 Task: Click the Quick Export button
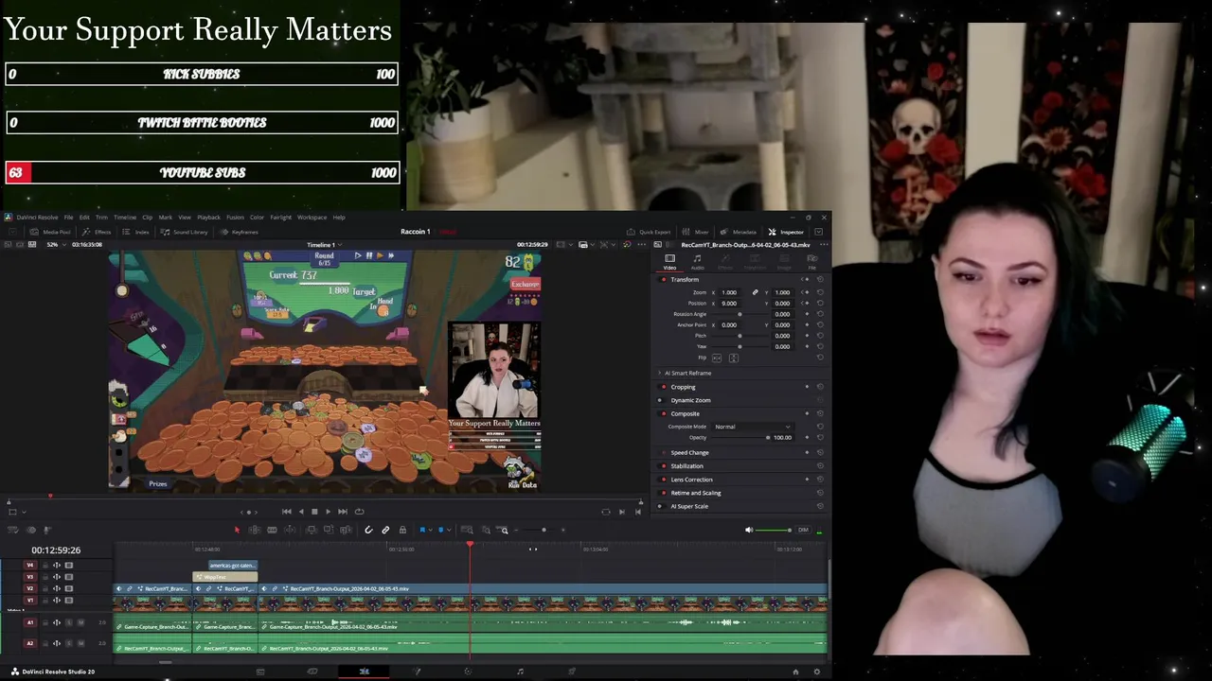[x=649, y=232]
